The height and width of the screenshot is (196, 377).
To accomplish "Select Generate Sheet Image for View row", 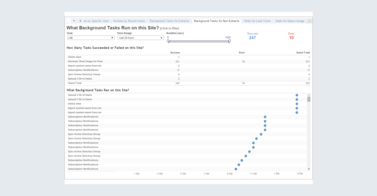I will coord(85,62).
